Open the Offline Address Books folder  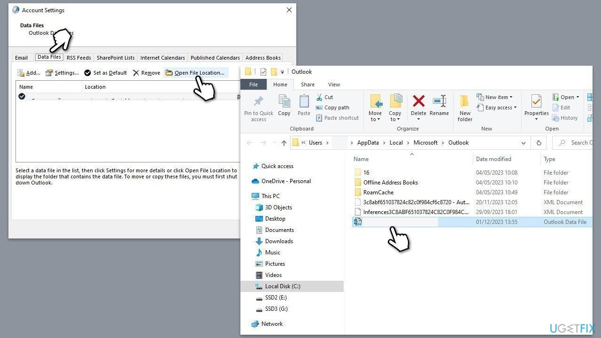[x=391, y=183]
